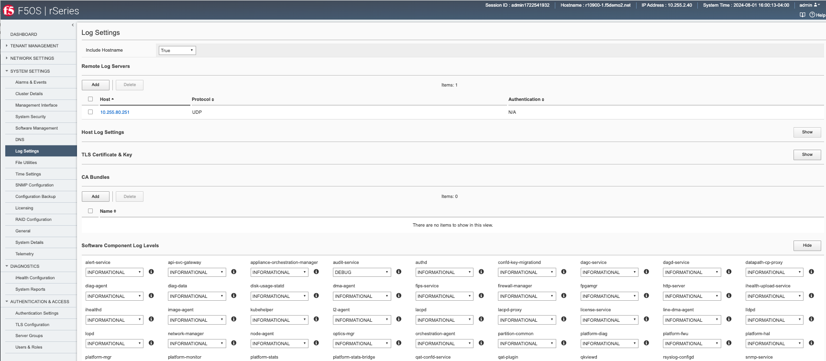Delete selected CA Bundle
The image size is (826, 361).
tap(130, 197)
